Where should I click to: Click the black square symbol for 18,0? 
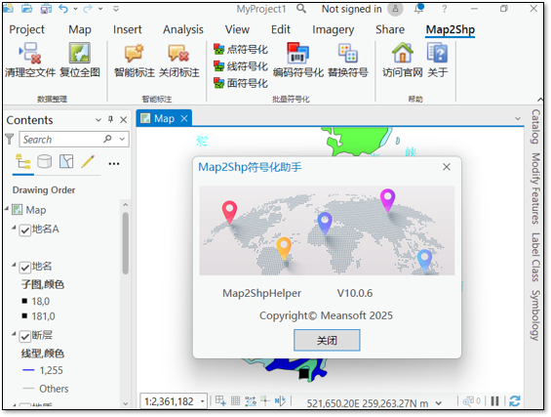tap(24, 301)
